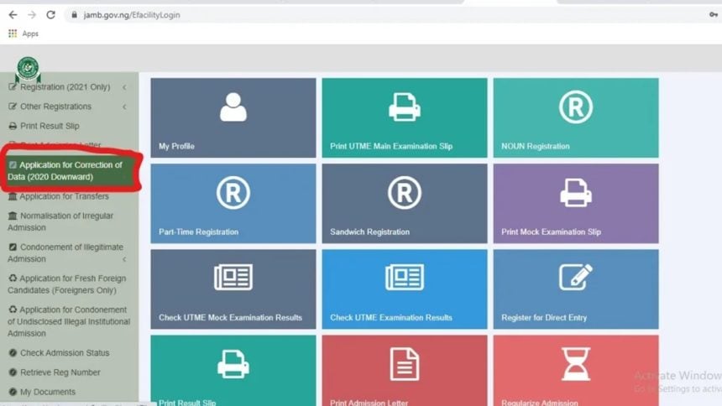Click the My Profile user icon

coord(233,107)
